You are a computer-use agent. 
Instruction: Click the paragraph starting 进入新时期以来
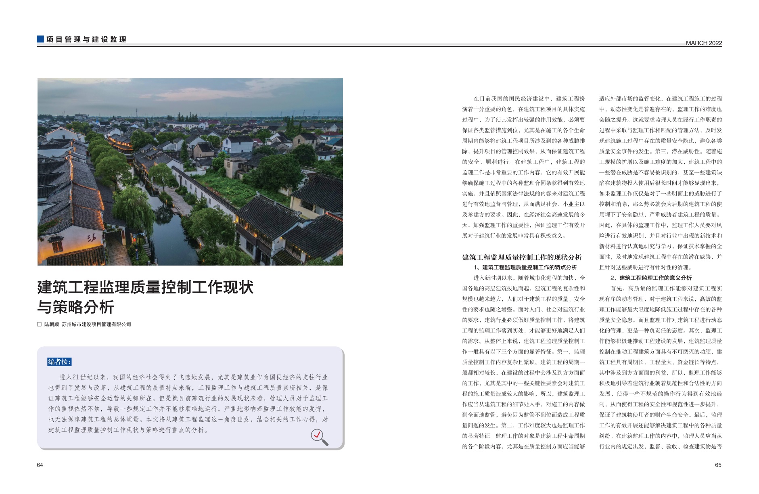[523, 362]
